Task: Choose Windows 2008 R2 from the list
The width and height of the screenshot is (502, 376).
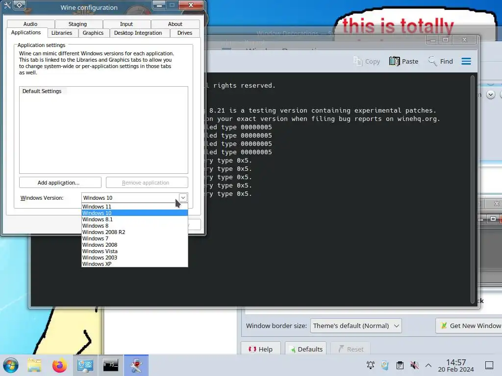Action: tap(135, 232)
